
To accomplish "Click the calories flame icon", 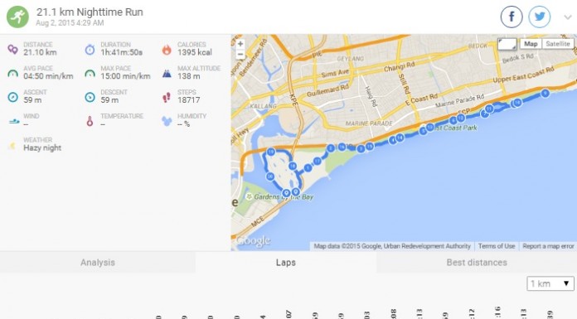I will point(167,50).
